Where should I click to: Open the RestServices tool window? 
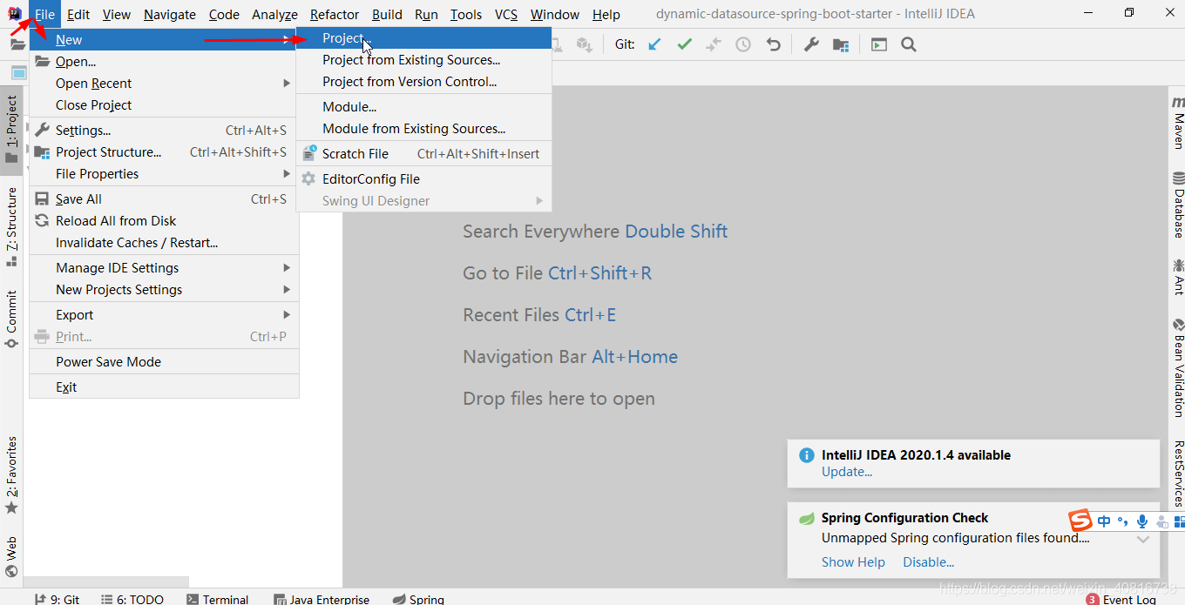1178,474
